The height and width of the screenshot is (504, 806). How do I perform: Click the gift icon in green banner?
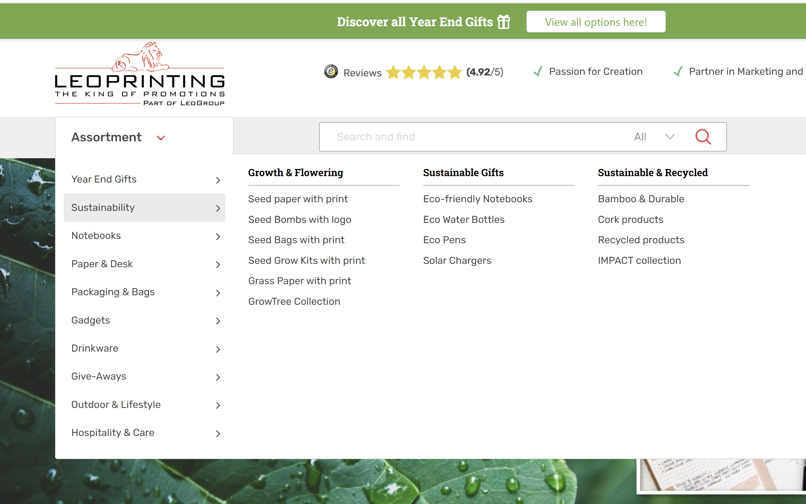503,22
